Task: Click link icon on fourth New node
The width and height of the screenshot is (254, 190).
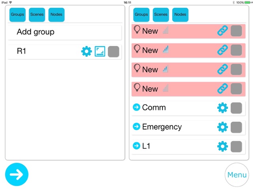Action: (223, 89)
